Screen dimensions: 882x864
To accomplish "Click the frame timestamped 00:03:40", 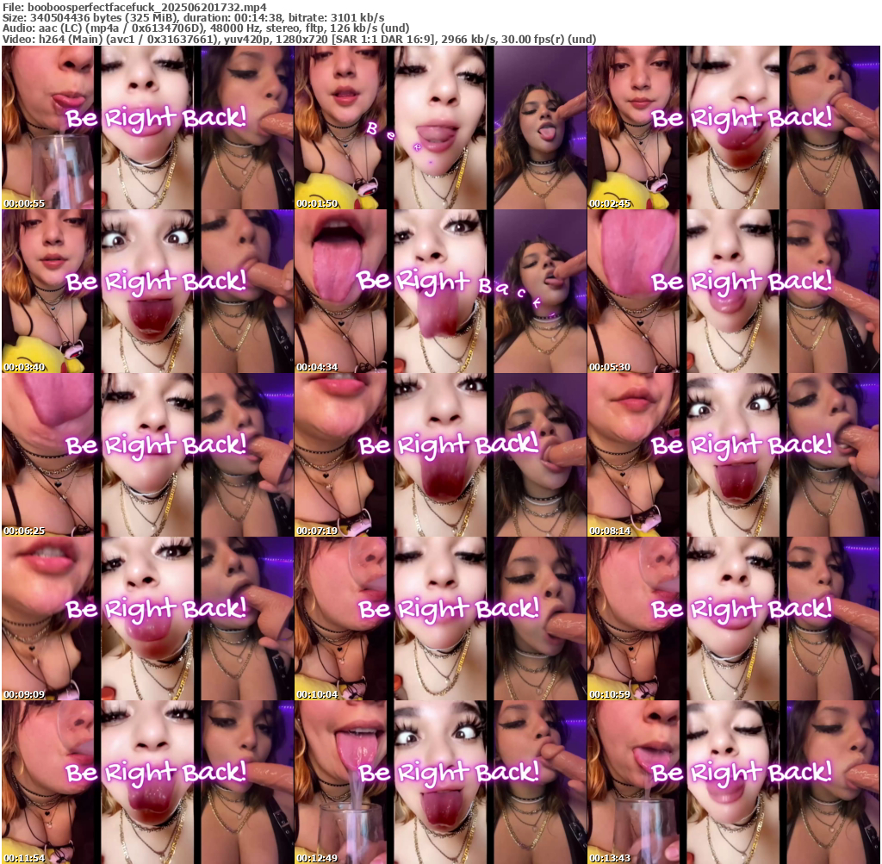I will (x=147, y=291).
